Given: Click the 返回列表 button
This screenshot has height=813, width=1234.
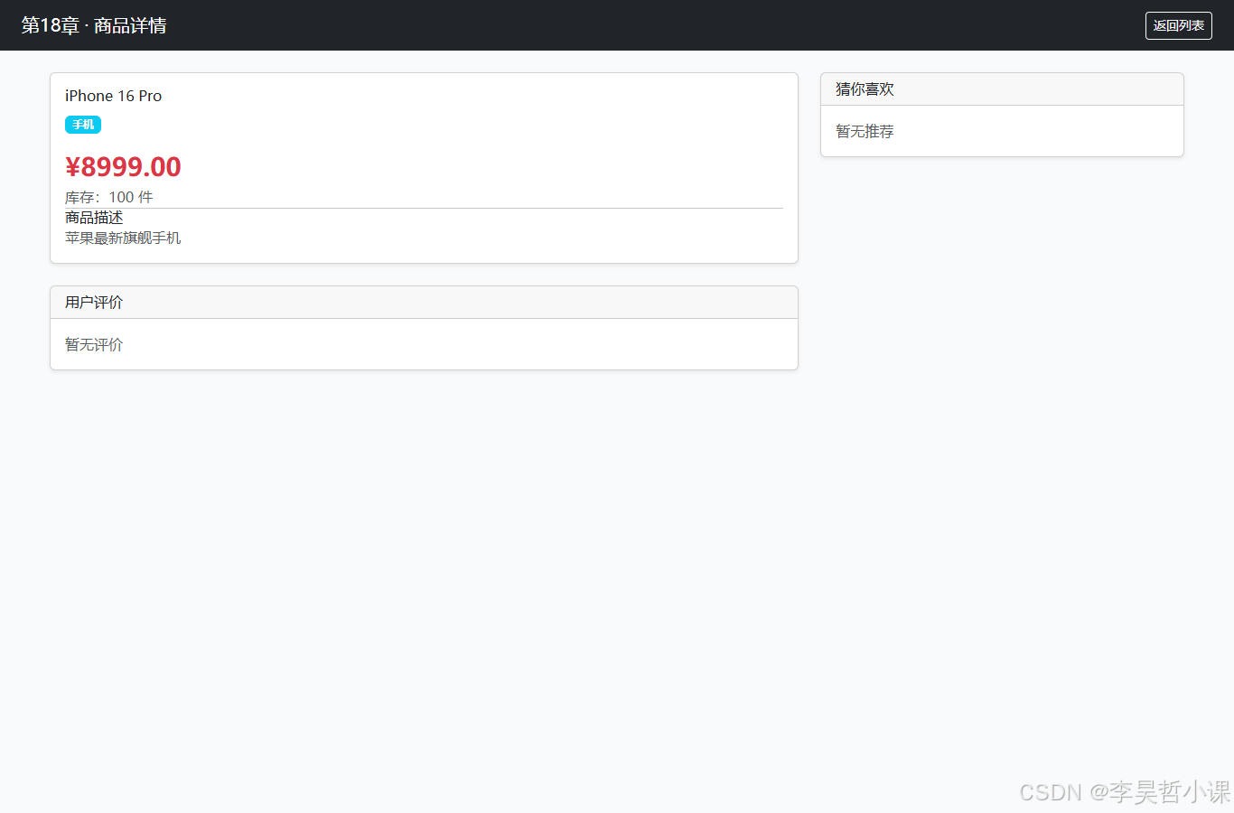Looking at the screenshot, I should click(x=1178, y=25).
